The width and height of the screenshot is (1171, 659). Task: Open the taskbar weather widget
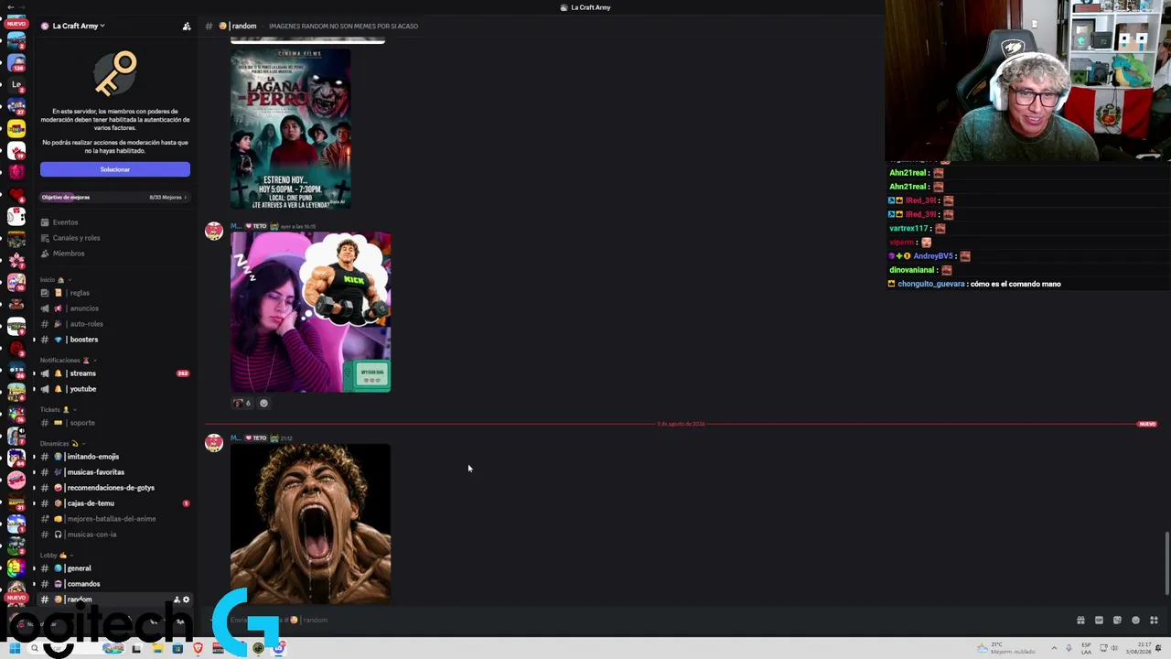tap(1006, 649)
